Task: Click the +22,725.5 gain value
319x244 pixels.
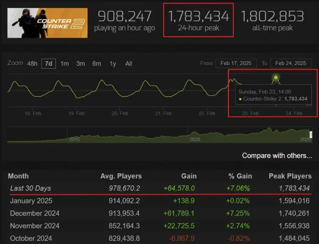Action: point(179,226)
